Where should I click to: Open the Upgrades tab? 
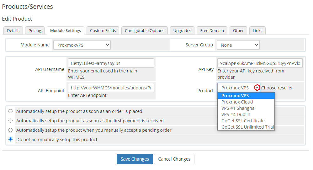[x=182, y=30]
